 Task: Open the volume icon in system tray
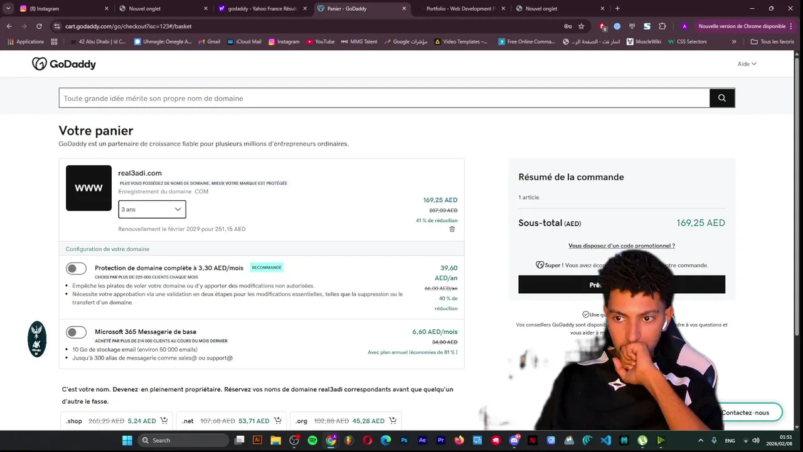(755, 441)
